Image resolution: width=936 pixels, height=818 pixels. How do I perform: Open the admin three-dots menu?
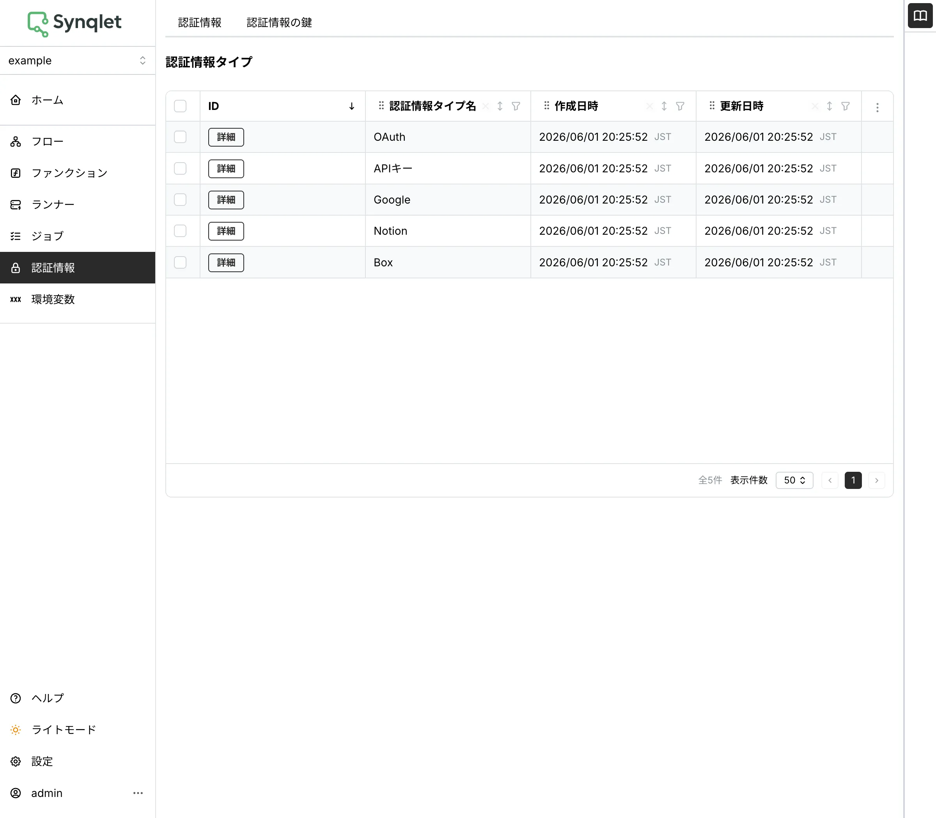point(138,793)
